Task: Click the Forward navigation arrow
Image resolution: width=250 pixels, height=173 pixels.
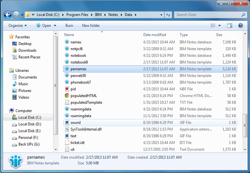Action: pyautogui.click(x=16, y=15)
